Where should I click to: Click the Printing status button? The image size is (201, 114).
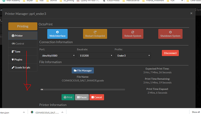[x=23, y=26]
